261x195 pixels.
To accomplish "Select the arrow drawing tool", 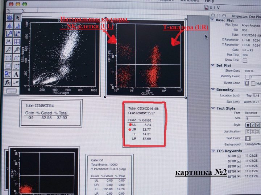I will [16, 82].
